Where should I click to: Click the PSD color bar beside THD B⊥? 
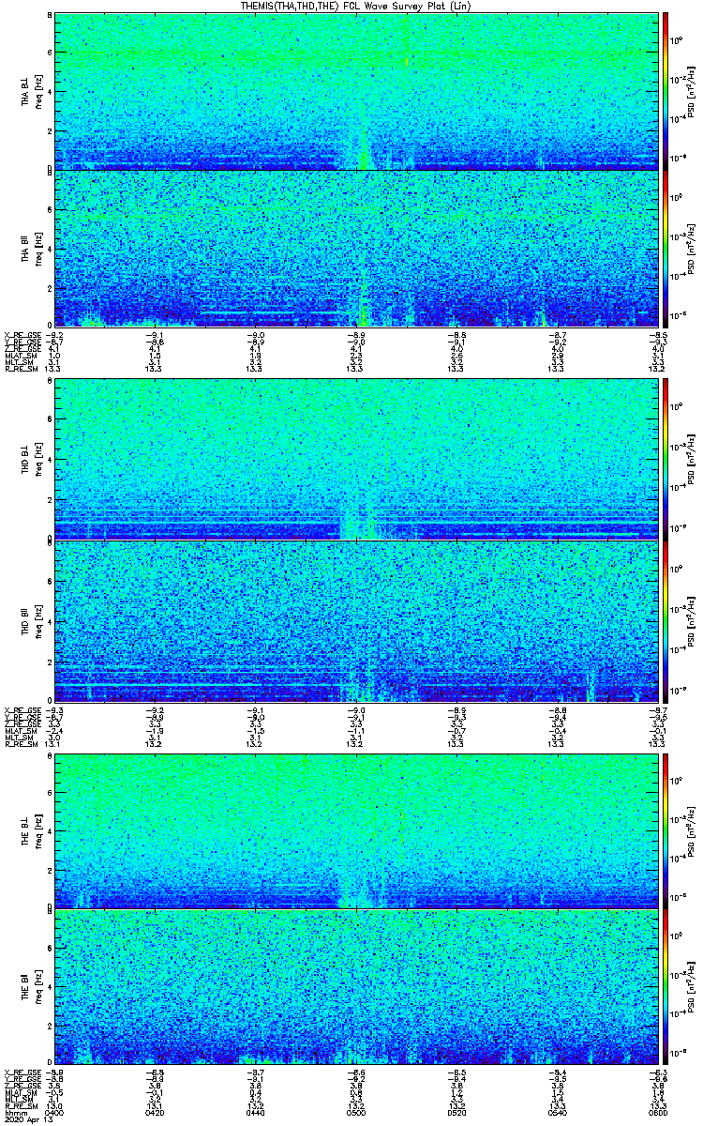[x=666, y=459]
